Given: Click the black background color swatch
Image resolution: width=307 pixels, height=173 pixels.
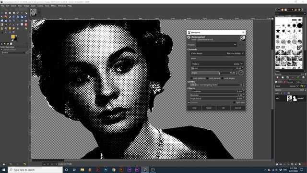Looking at the screenshot, I should [16, 39].
